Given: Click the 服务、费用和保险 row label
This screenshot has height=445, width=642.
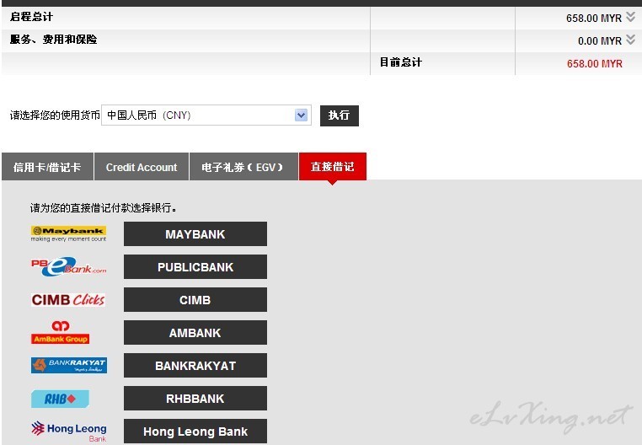Looking at the screenshot, I should [x=53, y=40].
